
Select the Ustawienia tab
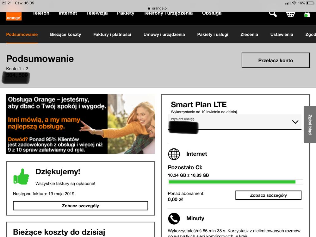[x=282, y=34]
